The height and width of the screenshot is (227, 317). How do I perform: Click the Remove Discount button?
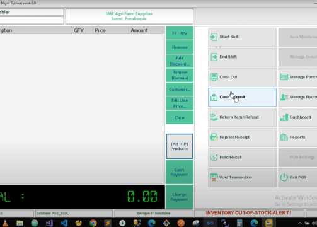180,75
